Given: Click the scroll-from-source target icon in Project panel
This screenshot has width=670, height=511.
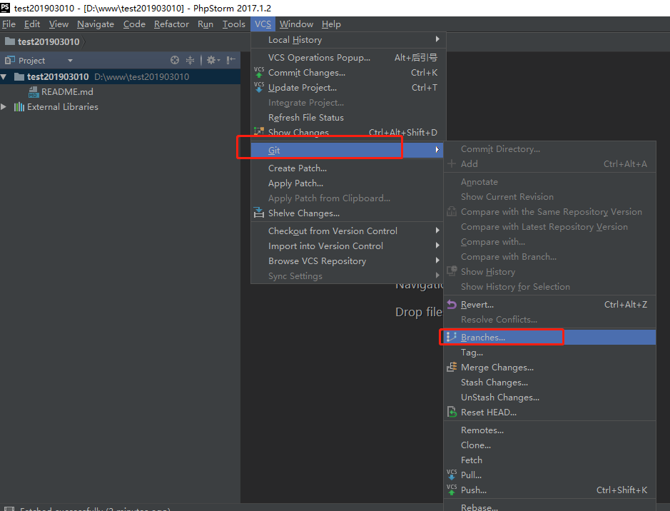Looking at the screenshot, I should pos(175,60).
